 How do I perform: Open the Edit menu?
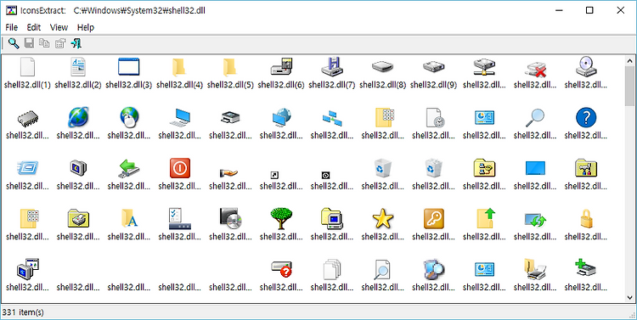(x=34, y=28)
